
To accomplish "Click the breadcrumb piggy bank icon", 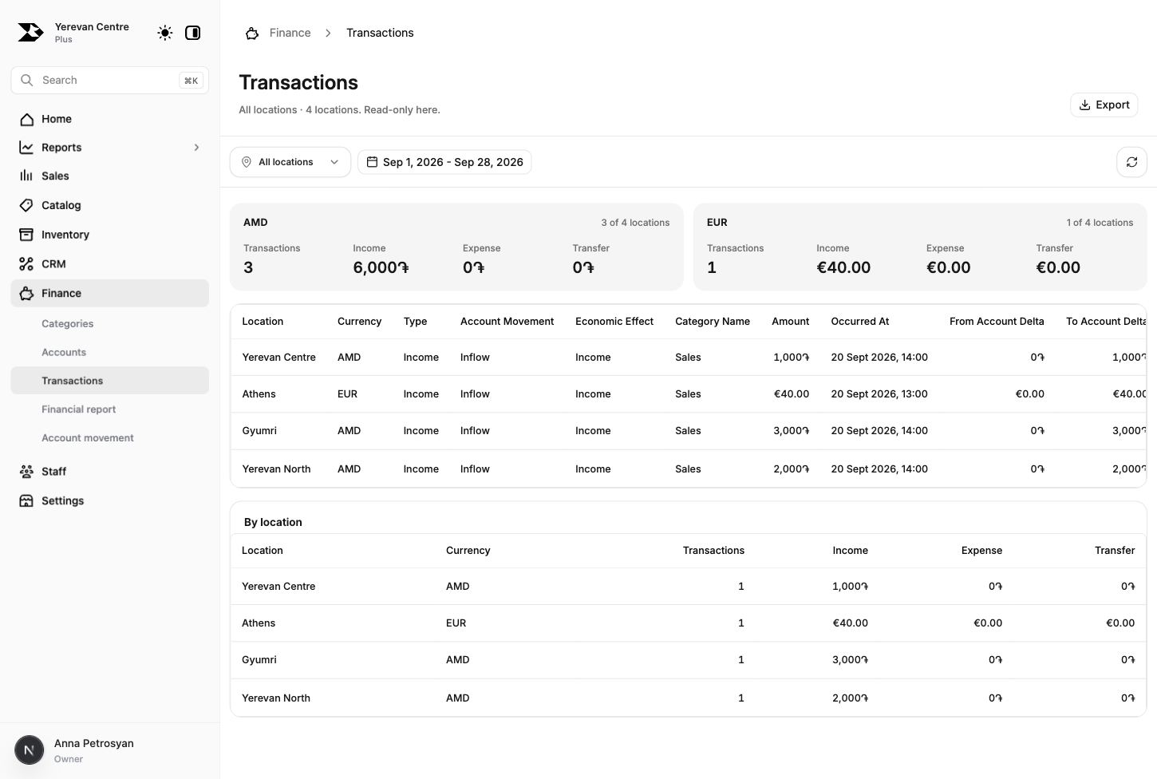I will pos(252,33).
